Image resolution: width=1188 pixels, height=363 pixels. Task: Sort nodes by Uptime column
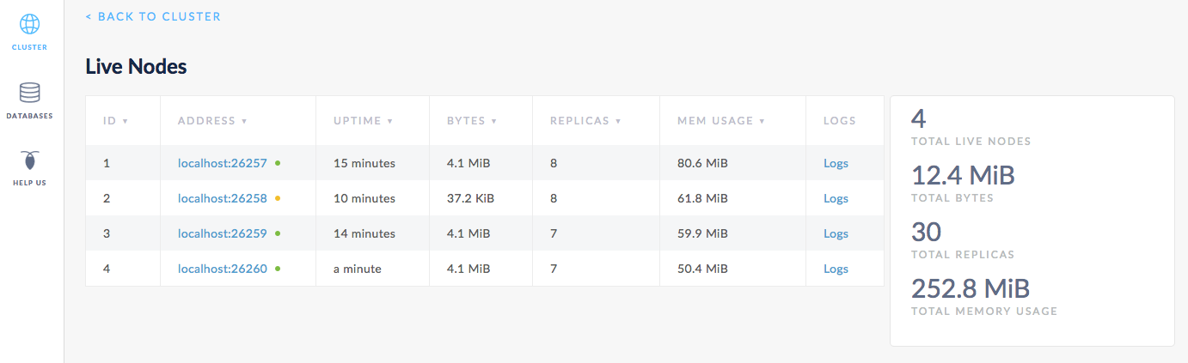(x=363, y=121)
